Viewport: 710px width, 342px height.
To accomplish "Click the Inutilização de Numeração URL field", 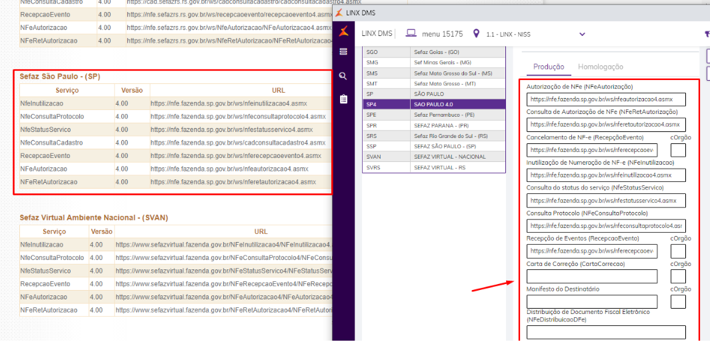I will click(x=606, y=175).
